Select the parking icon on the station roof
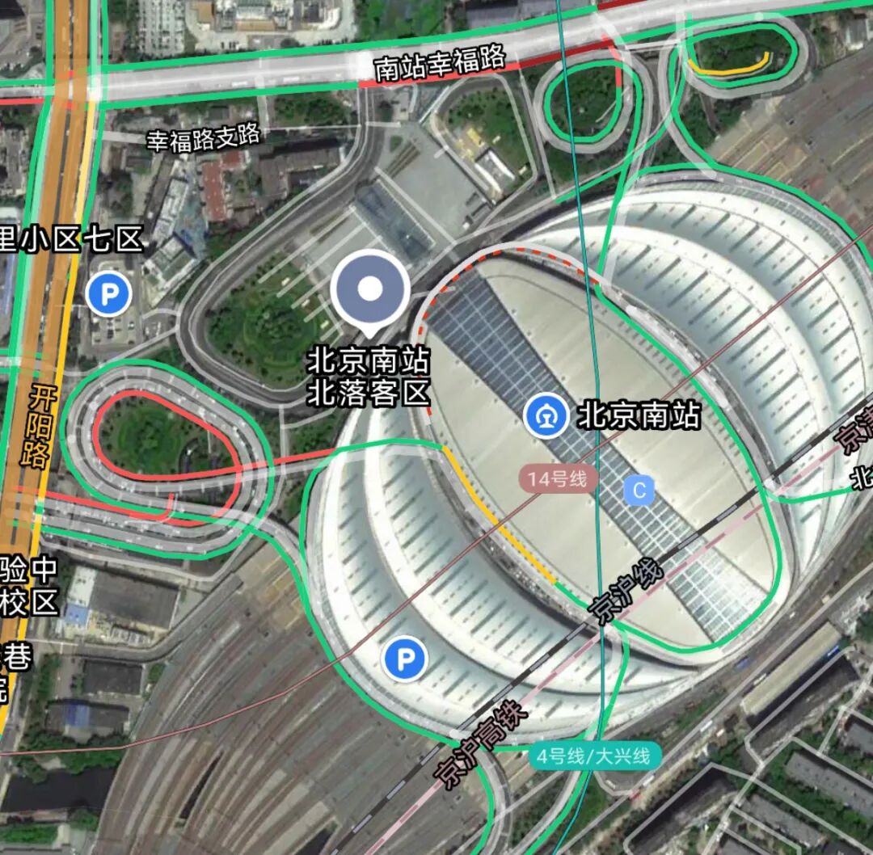The height and width of the screenshot is (855, 873). [x=405, y=659]
